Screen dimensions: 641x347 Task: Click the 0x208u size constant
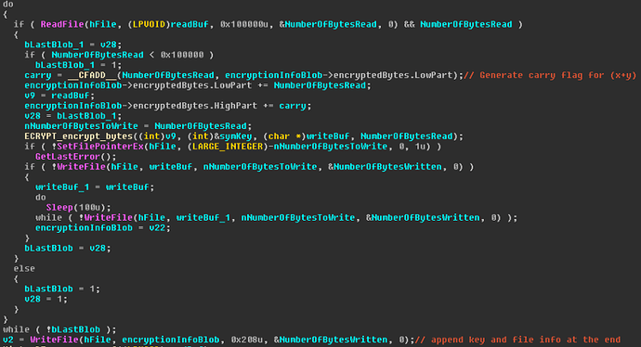coord(246,340)
